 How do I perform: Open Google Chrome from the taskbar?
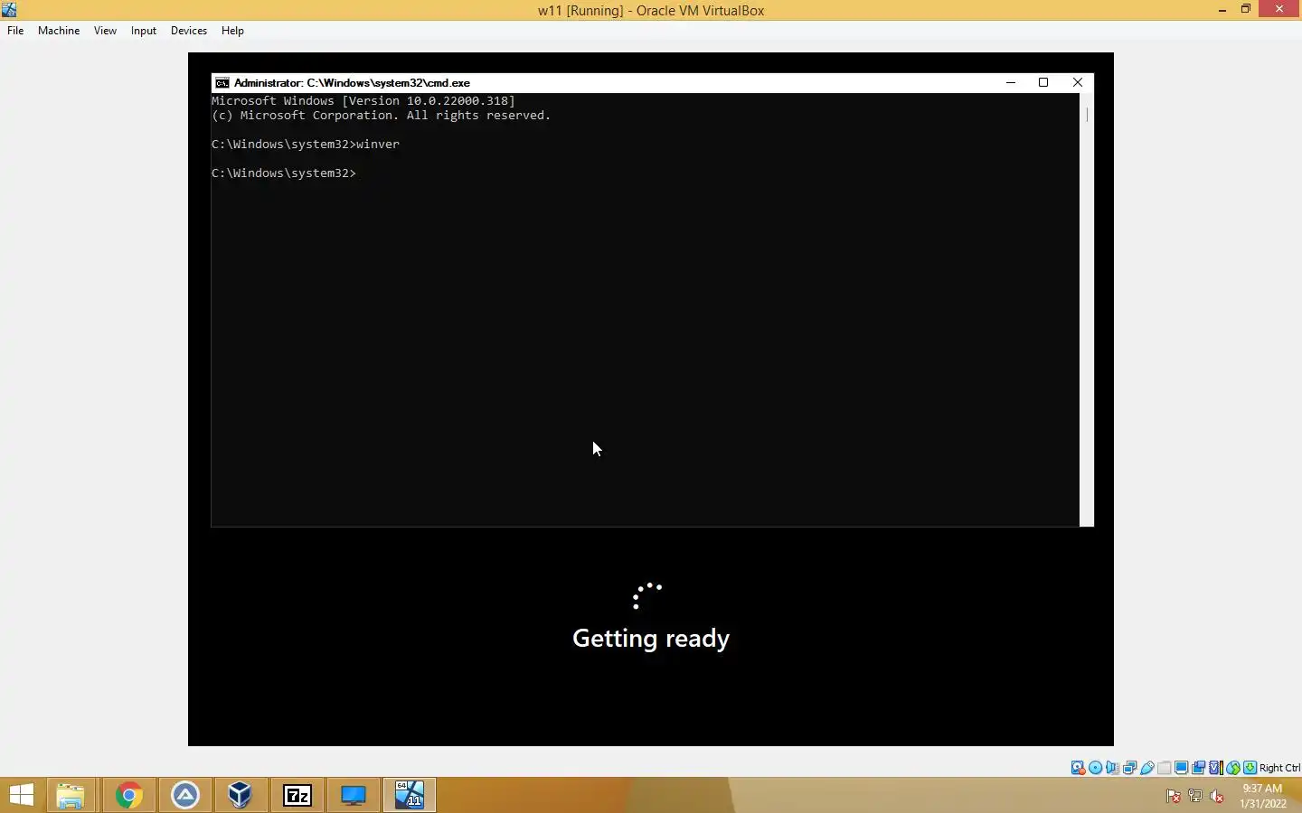click(x=129, y=795)
